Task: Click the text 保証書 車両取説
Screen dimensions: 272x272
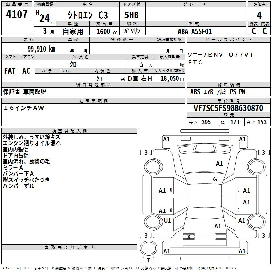Action: point(24,92)
